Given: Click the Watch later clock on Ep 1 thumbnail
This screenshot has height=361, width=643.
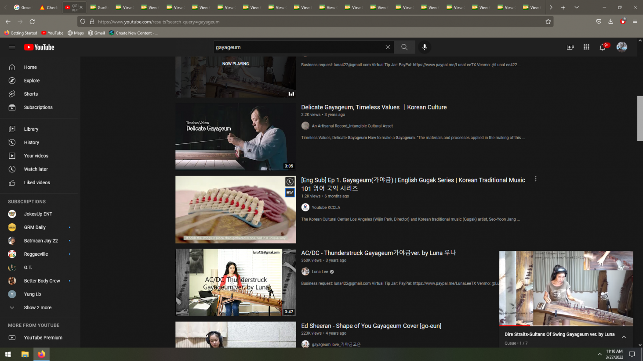Looking at the screenshot, I should [x=290, y=182].
